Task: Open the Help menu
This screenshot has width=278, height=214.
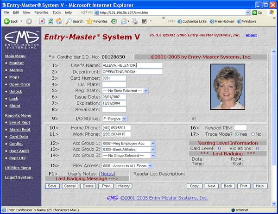Action: pos(68,13)
